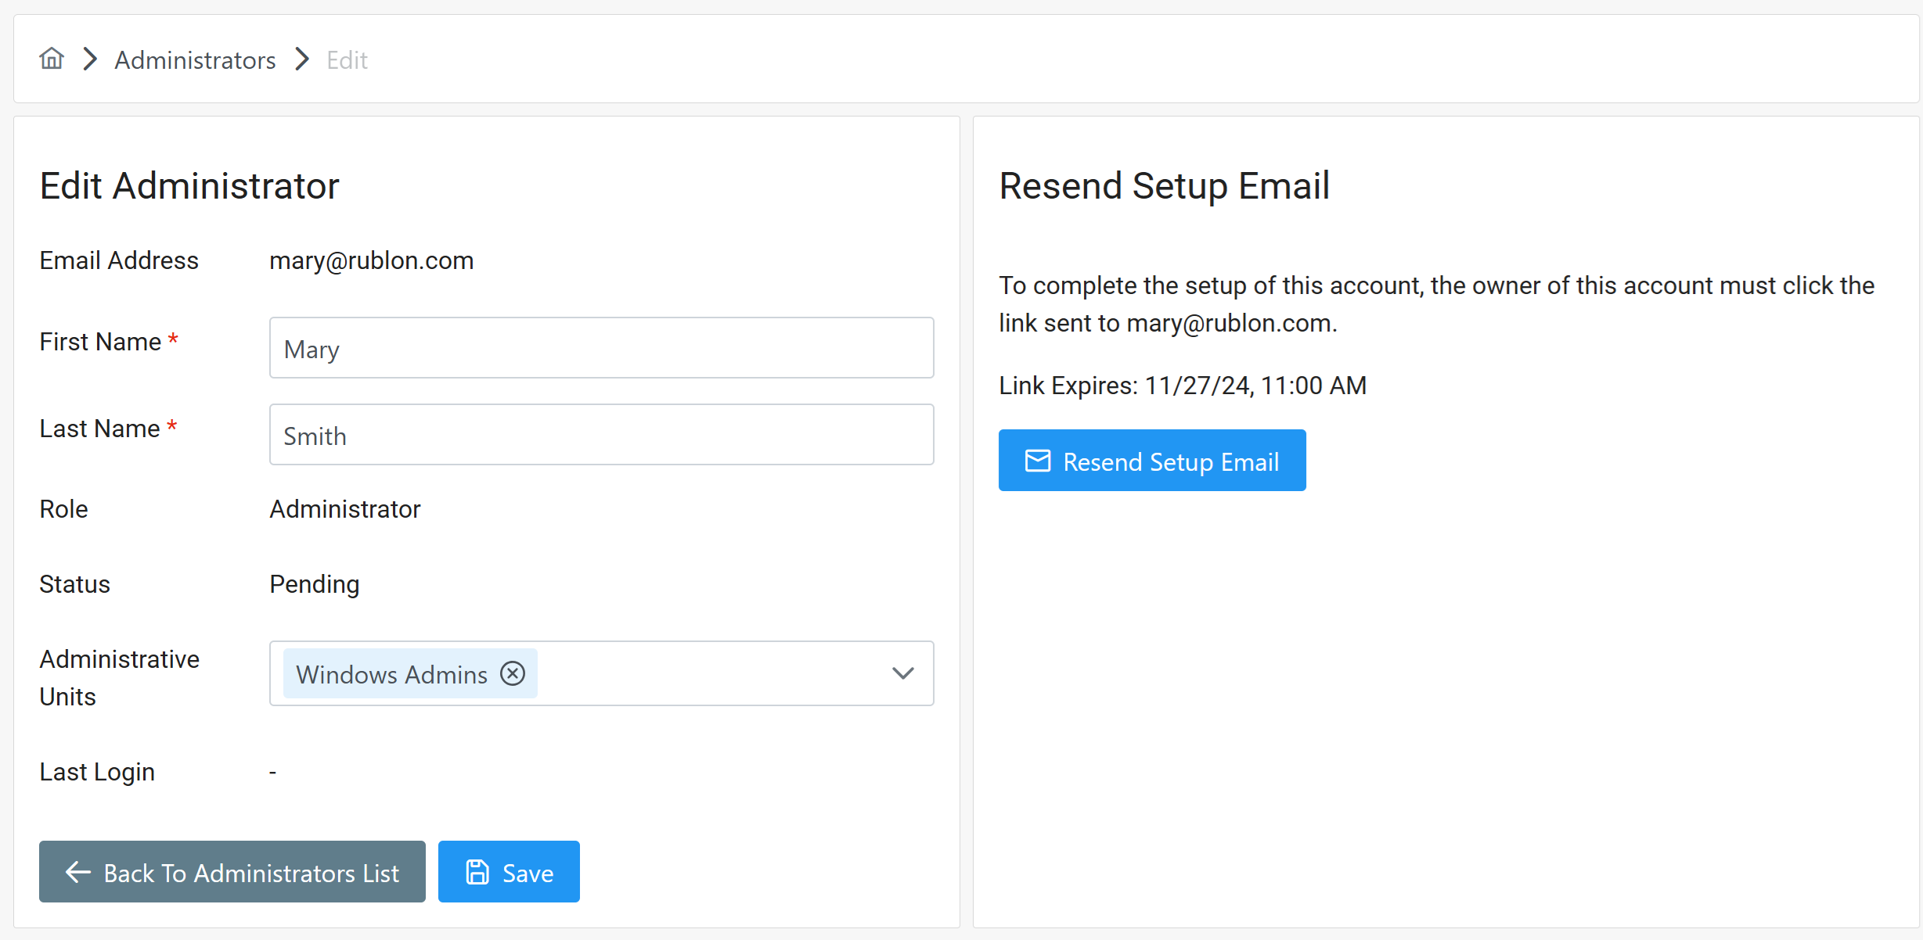Click the Windows Admins chip
This screenshot has height=940, width=1923.
coord(391,674)
